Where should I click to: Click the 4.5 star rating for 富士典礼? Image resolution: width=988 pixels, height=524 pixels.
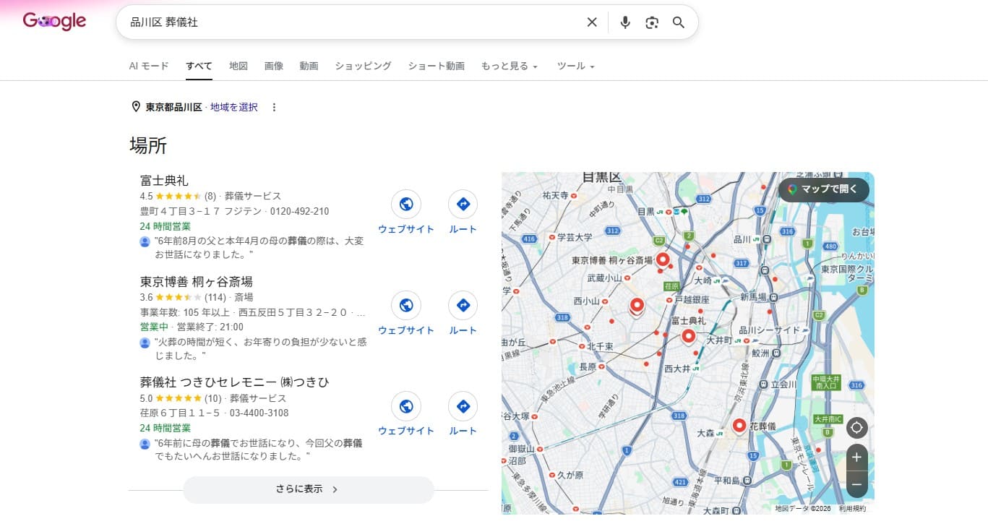point(178,196)
